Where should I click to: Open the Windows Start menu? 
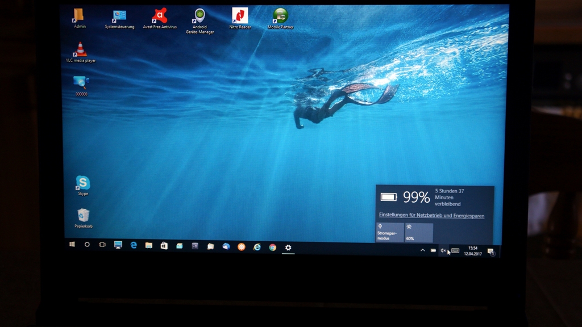click(72, 244)
